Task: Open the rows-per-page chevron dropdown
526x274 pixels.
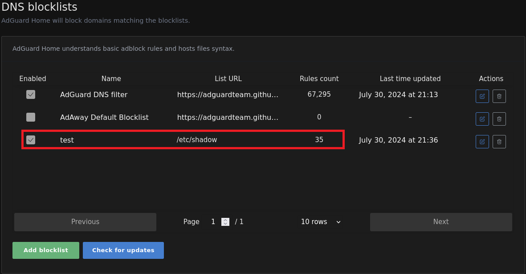Action: pos(338,221)
